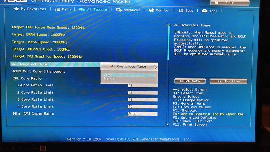270x152 pixels.
Task: Click Target CPU Turbo-Mode Speed: 4200MHz text
Action: point(49,27)
